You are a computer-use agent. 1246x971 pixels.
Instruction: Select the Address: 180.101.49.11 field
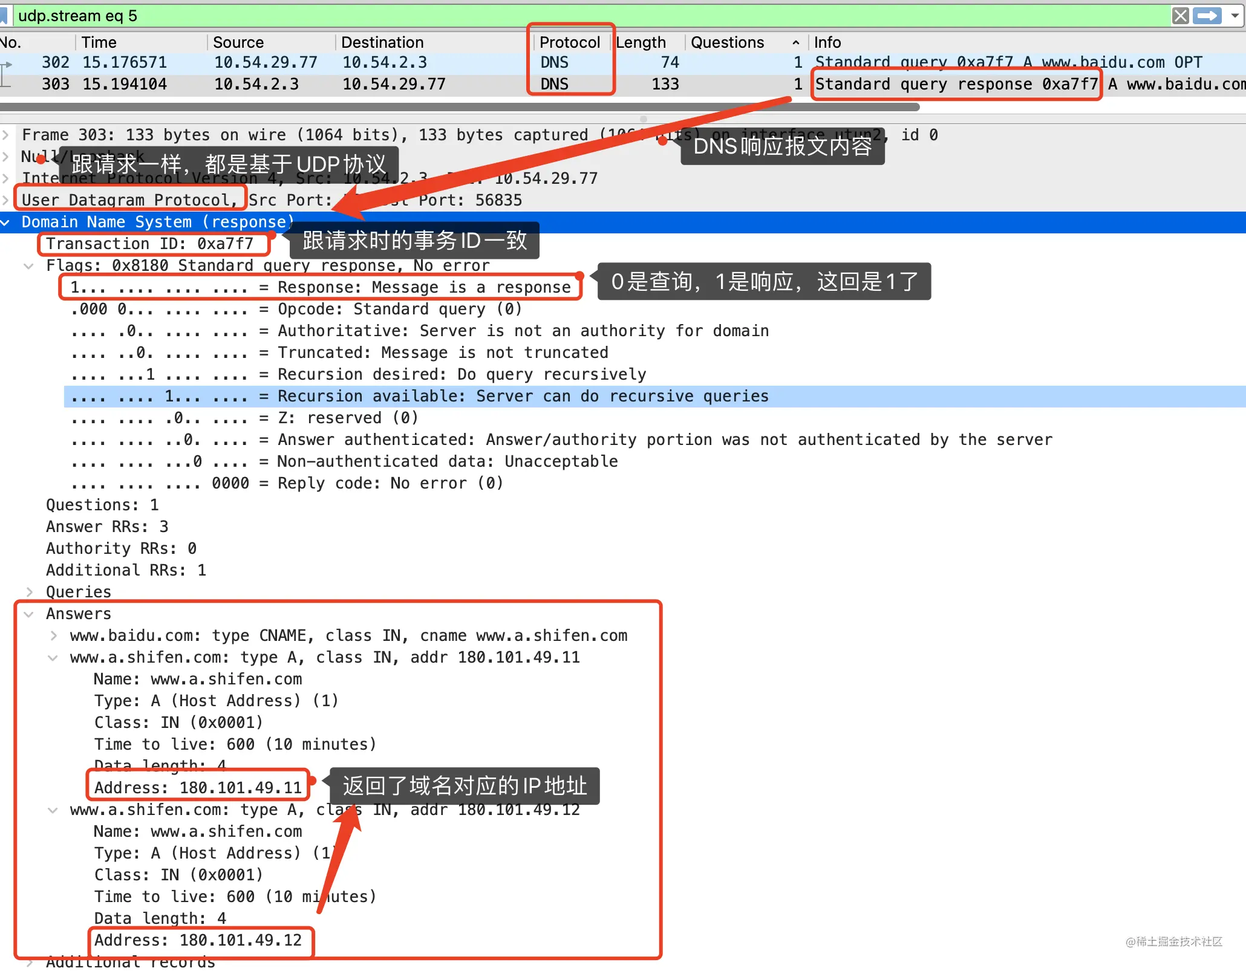[x=198, y=788]
